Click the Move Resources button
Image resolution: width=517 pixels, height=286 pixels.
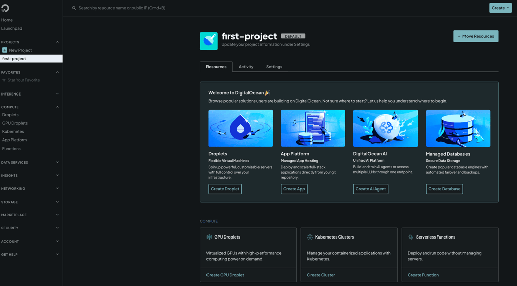tap(476, 36)
